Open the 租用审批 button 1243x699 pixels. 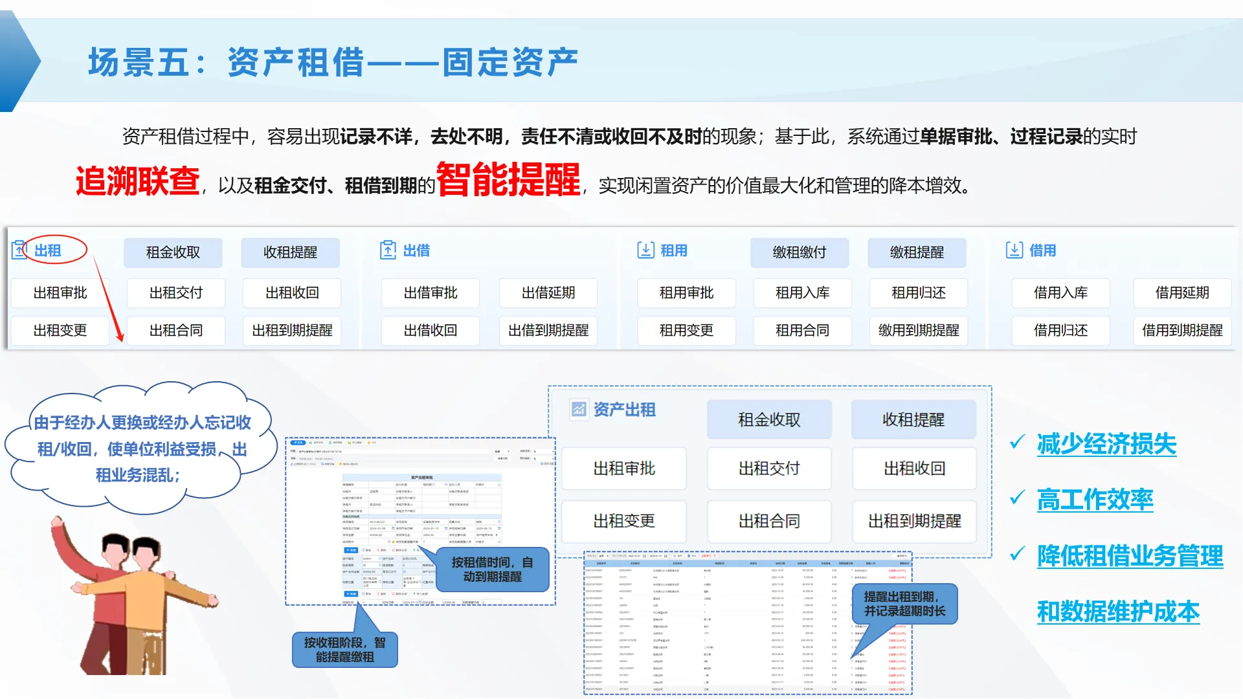[x=686, y=293]
